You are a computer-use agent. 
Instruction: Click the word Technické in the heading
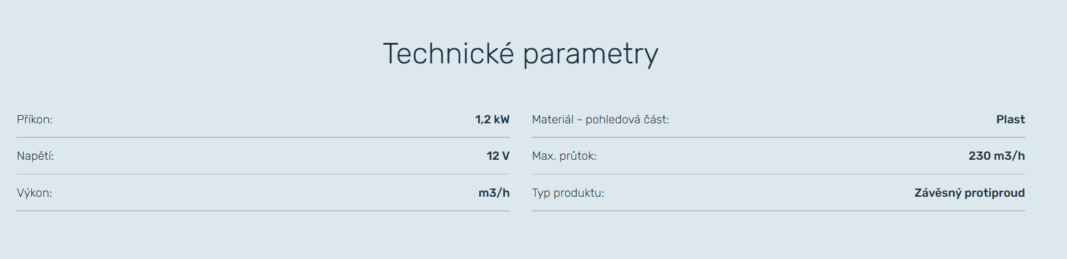[x=449, y=54]
